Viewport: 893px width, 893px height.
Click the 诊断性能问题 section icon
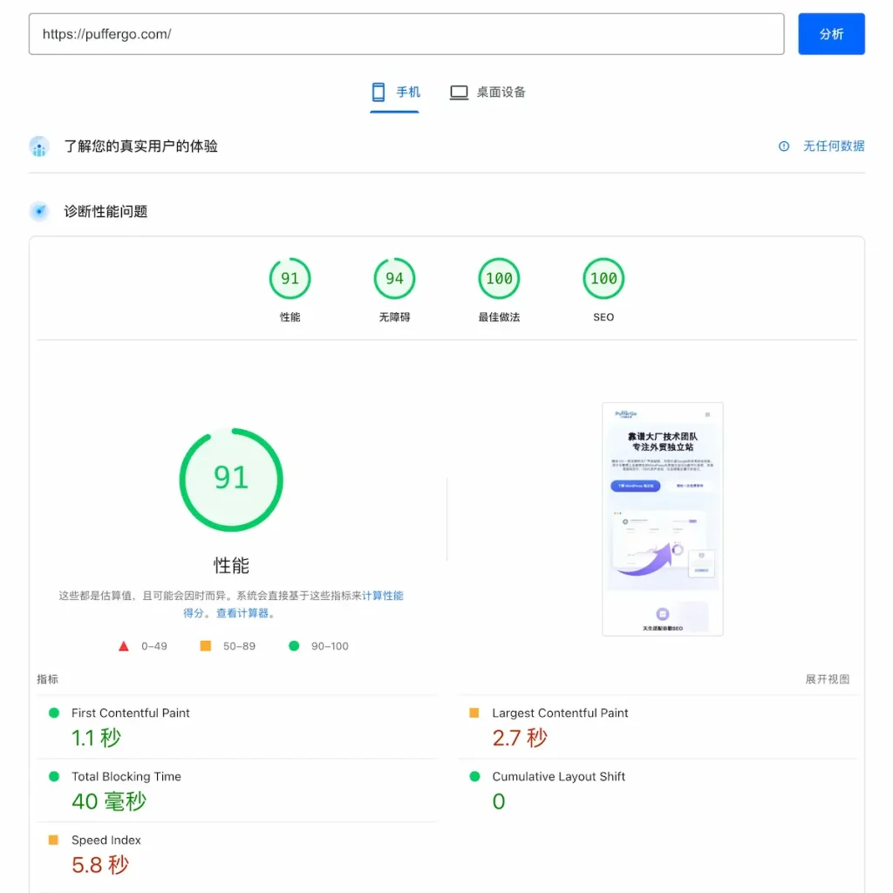coord(38,211)
